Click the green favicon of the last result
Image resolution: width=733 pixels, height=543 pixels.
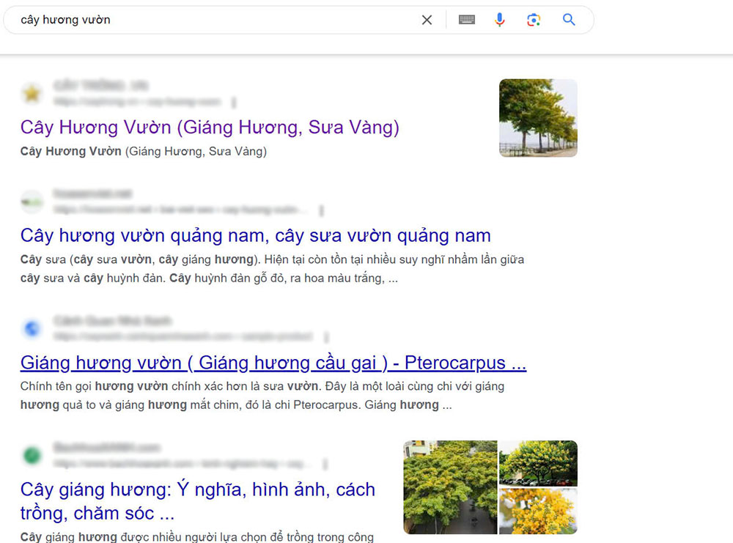tap(32, 454)
